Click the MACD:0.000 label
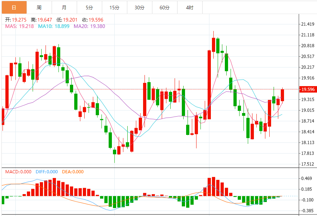317x216 pixels. pyautogui.click(x=18, y=172)
